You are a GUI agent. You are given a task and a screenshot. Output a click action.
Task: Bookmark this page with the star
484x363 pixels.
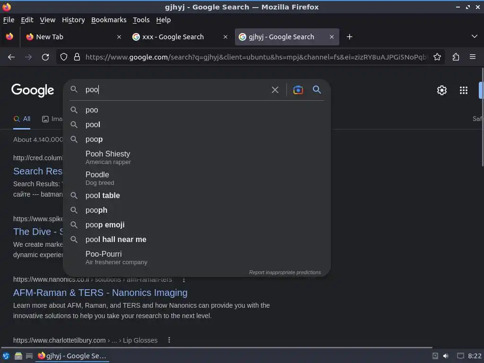click(x=437, y=57)
